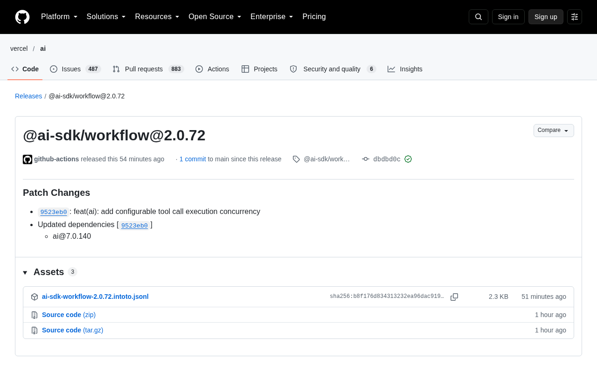Image resolution: width=597 pixels, height=373 pixels.
Task: Download Source code (tar.gz)
Action: (72, 330)
